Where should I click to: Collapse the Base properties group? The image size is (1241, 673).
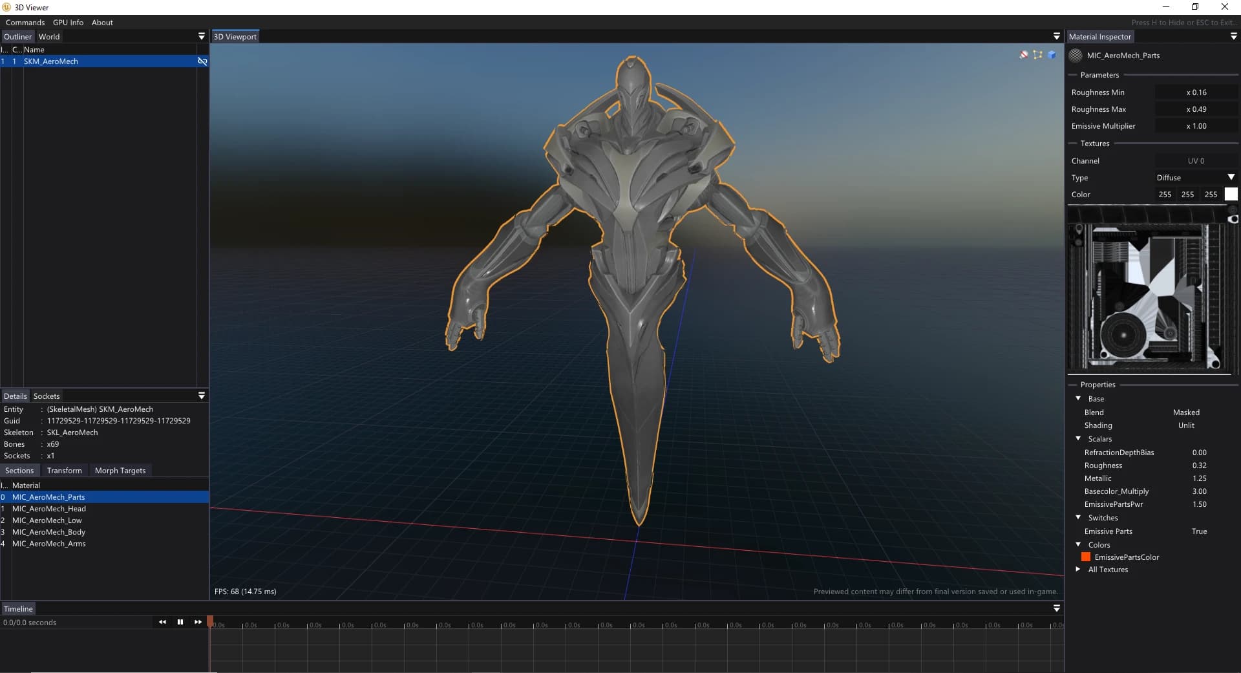point(1078,399)
